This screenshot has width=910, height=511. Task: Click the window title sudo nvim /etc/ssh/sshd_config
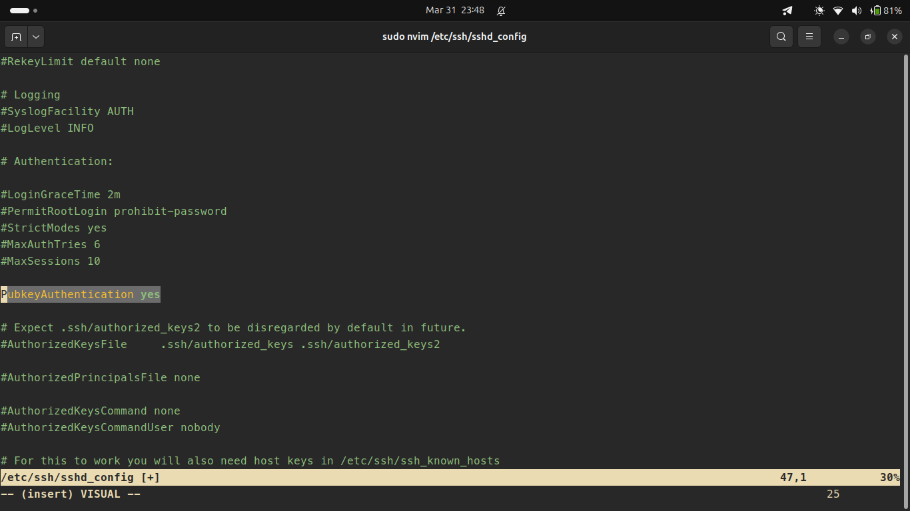pos(454,37)
